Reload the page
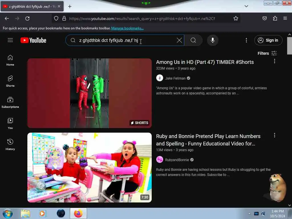This screenshot has width=292, height=219. click(27, 19)
